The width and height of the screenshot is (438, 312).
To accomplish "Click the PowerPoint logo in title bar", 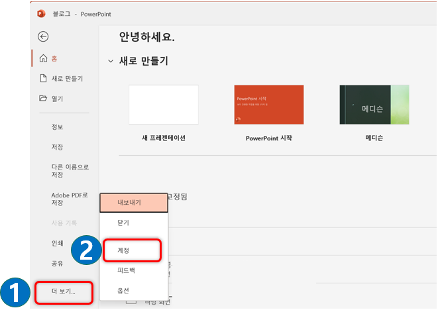I will 41,14.
